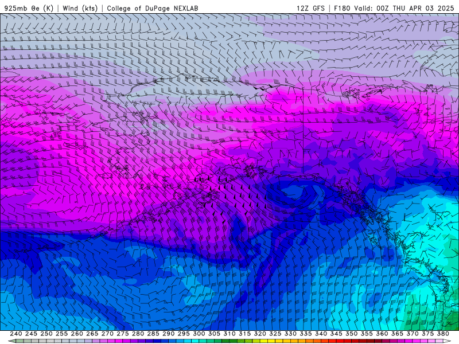Click the 335 legend value

tap(306, 334)
